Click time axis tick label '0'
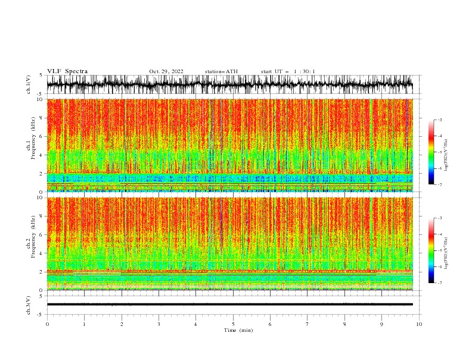 coord(47,324)
